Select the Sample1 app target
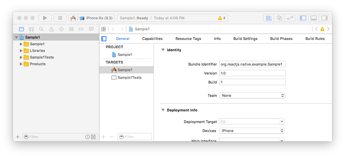Screen dimensions: 347x156 [x=126, y=70]
